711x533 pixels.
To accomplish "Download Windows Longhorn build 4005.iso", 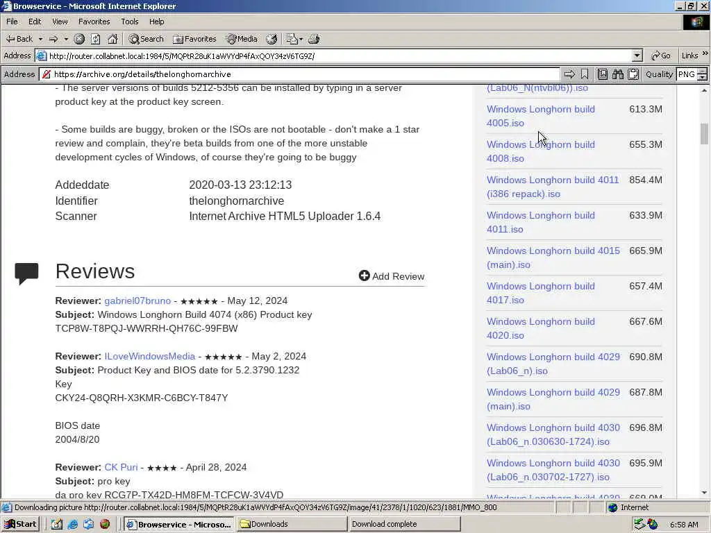I will click(540, 116).
